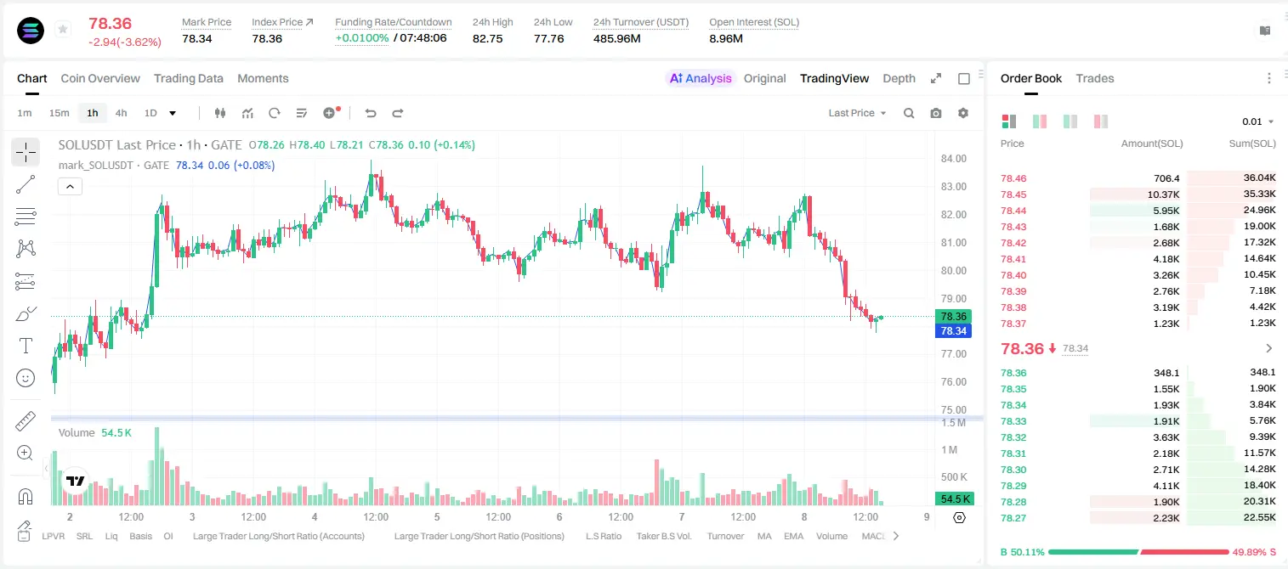Open the AI Analysis button

(700, 78)
